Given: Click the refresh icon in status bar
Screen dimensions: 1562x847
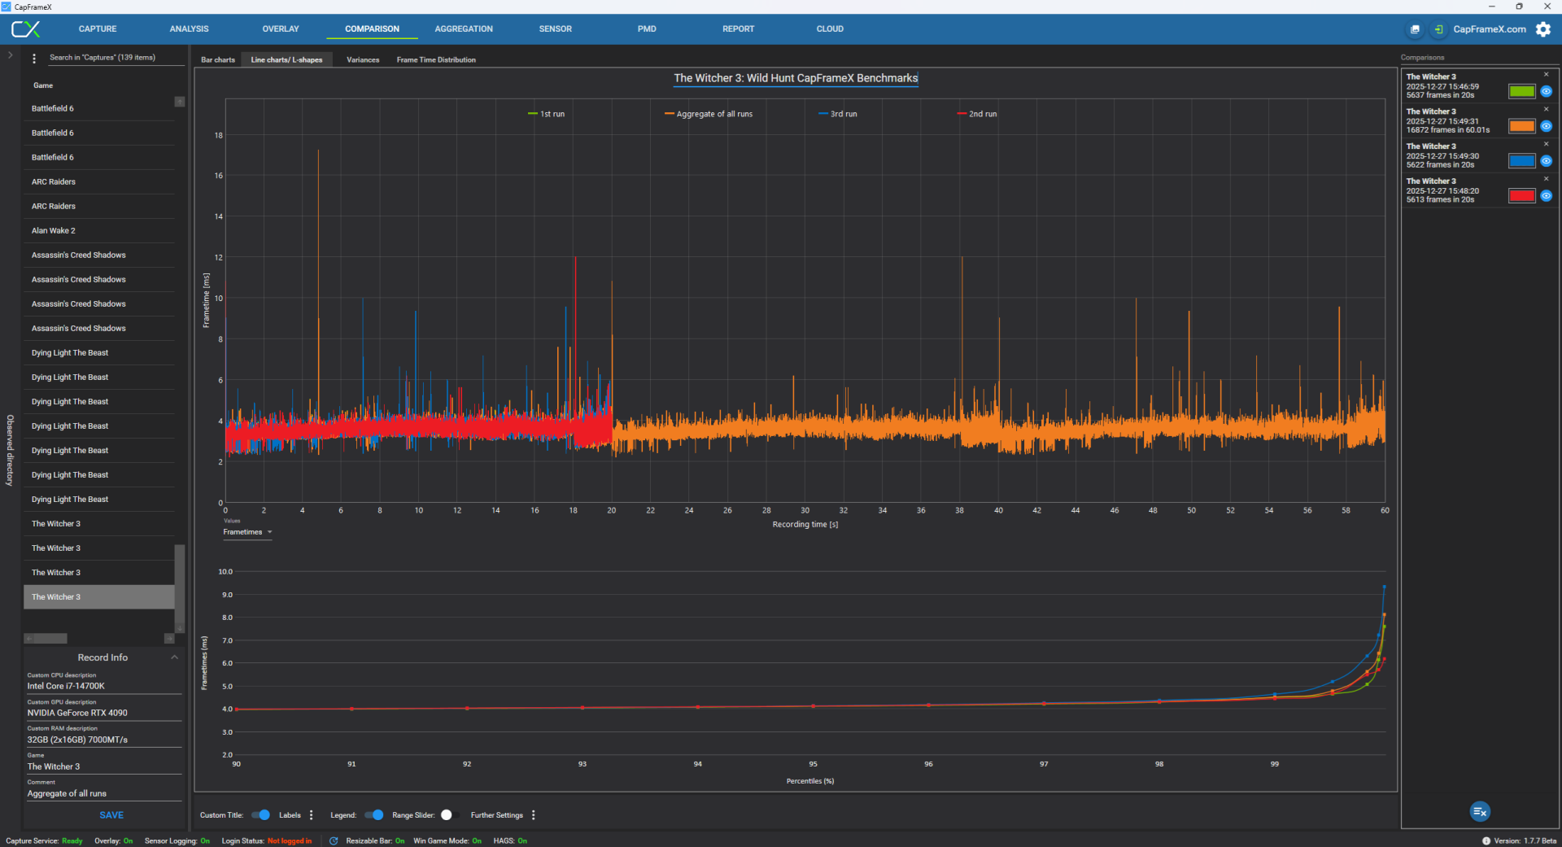Looking at the screenshot, I should click(x=334, y=841).
